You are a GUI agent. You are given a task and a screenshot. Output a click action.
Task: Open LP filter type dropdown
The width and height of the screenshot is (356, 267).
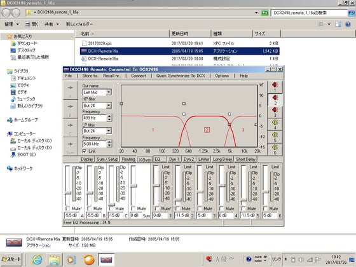point(109,131)
